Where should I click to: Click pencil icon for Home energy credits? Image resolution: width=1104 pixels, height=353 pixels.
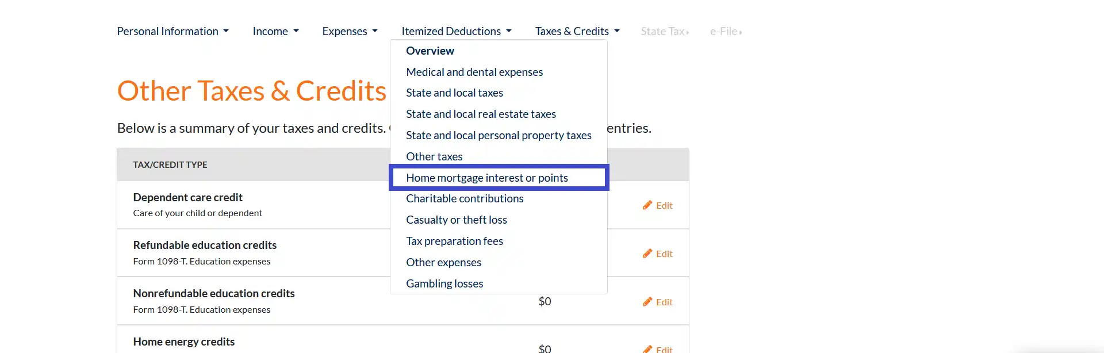(647, 348)
